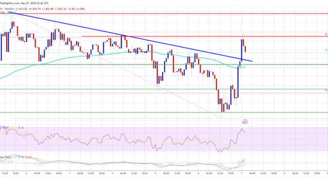Click the day 7 label on time axis
Screen dimensions: 328x184
coord(241,173)
